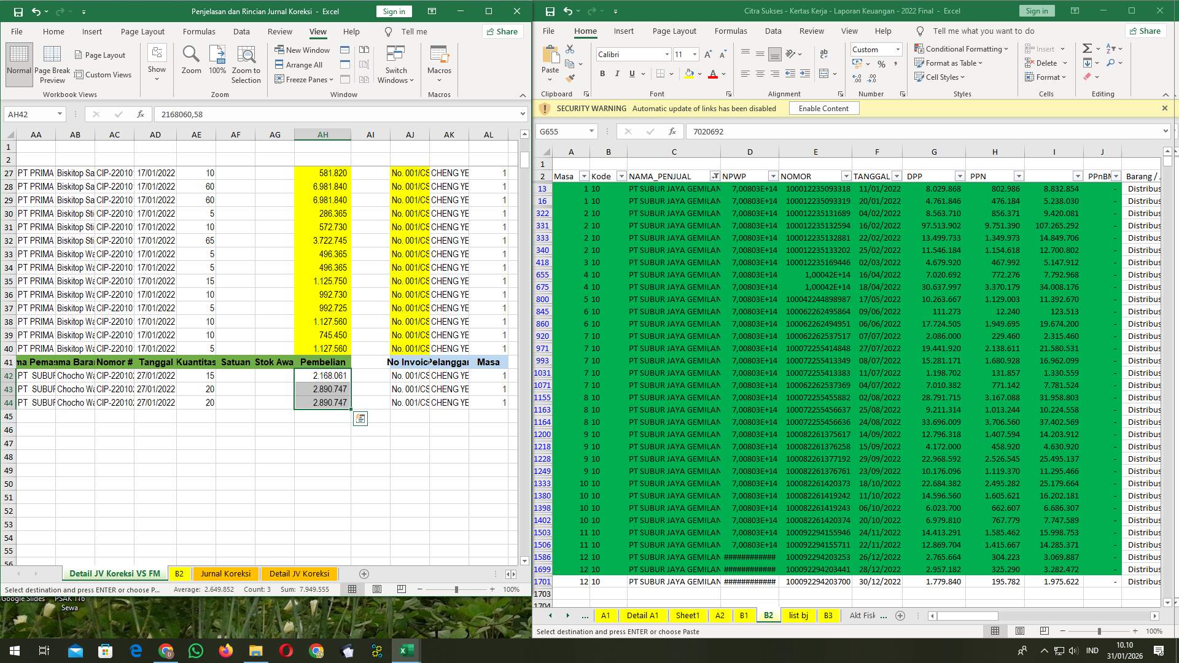Toggle underline formatting
The image size is (1179, 663).
coord(631,74)
